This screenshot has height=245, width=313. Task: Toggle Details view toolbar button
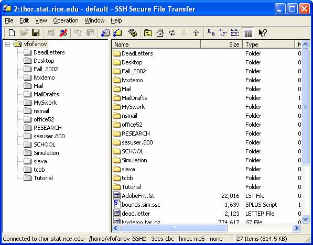(247, 32)
